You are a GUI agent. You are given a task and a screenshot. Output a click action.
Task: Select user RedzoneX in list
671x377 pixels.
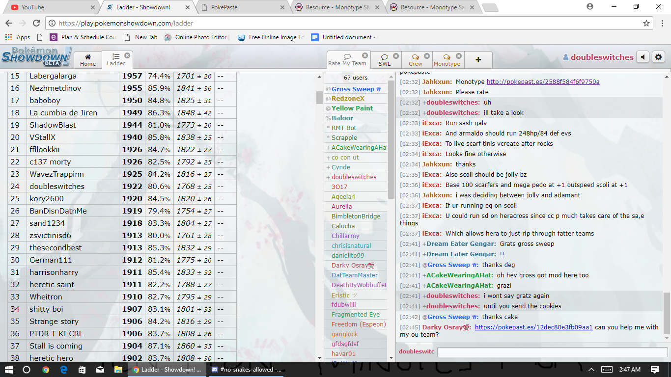[x=348, y=99]
